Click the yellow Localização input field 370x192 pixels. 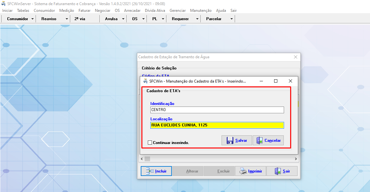pos(217,125)
